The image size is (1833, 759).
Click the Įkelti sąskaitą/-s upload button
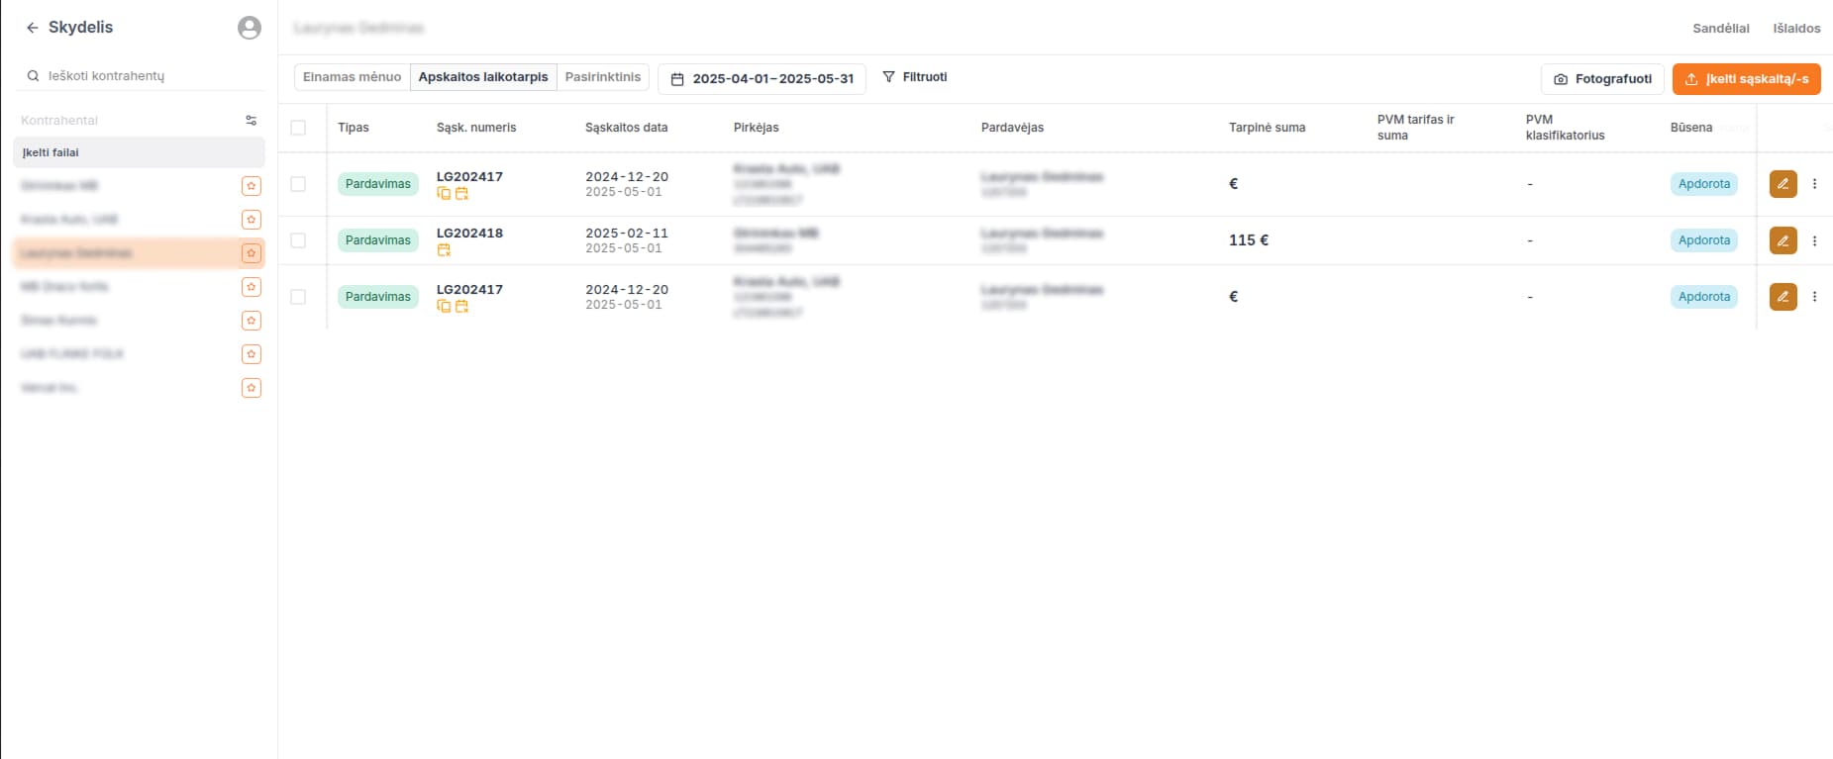(1746, 79)
